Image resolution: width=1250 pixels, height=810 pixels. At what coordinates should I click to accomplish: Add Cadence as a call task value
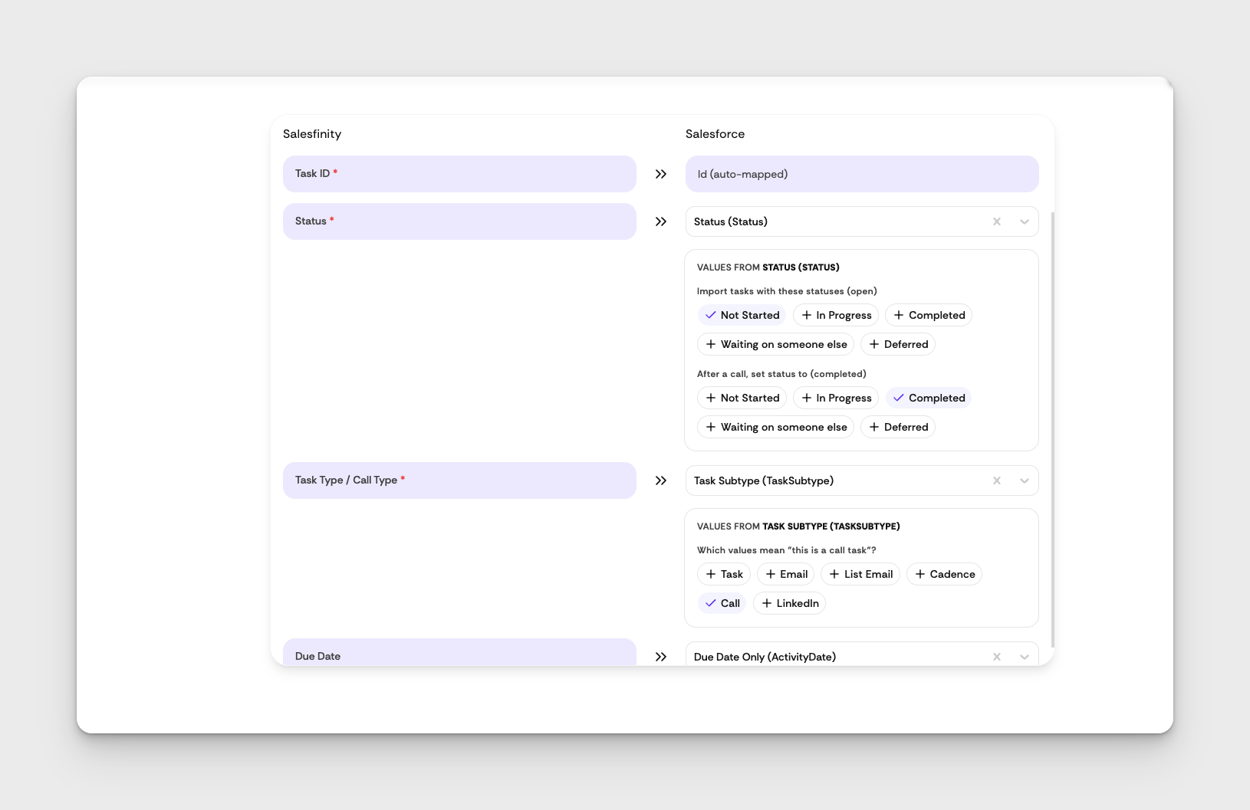[x=944, y=574]
